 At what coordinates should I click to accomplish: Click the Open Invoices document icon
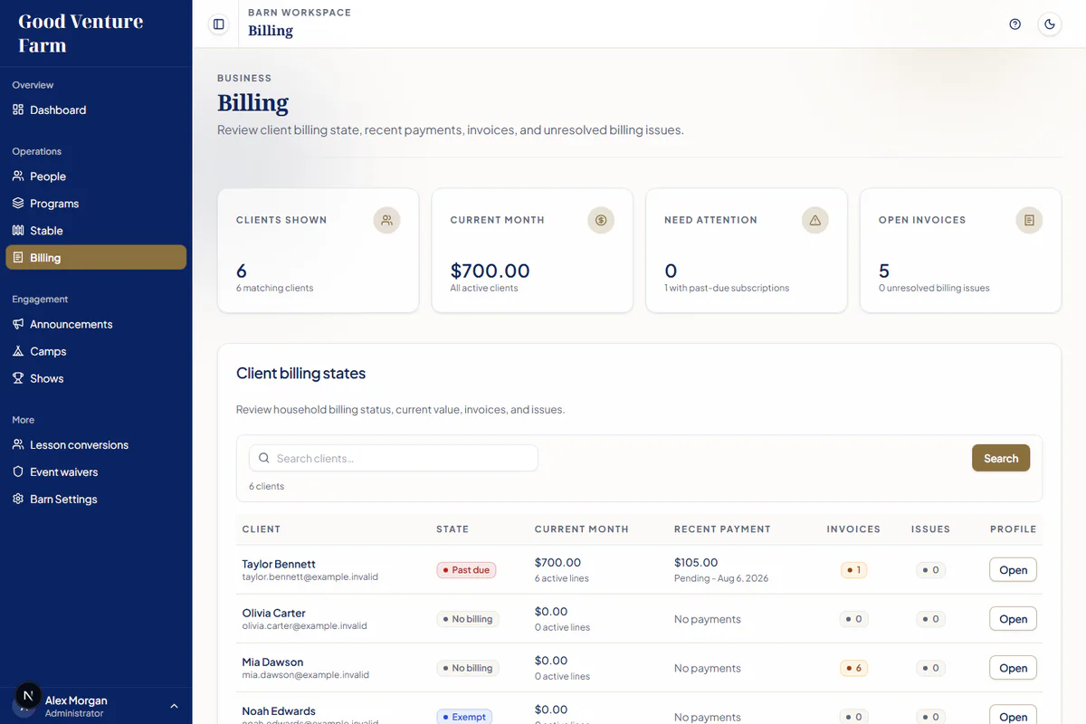1029,220
